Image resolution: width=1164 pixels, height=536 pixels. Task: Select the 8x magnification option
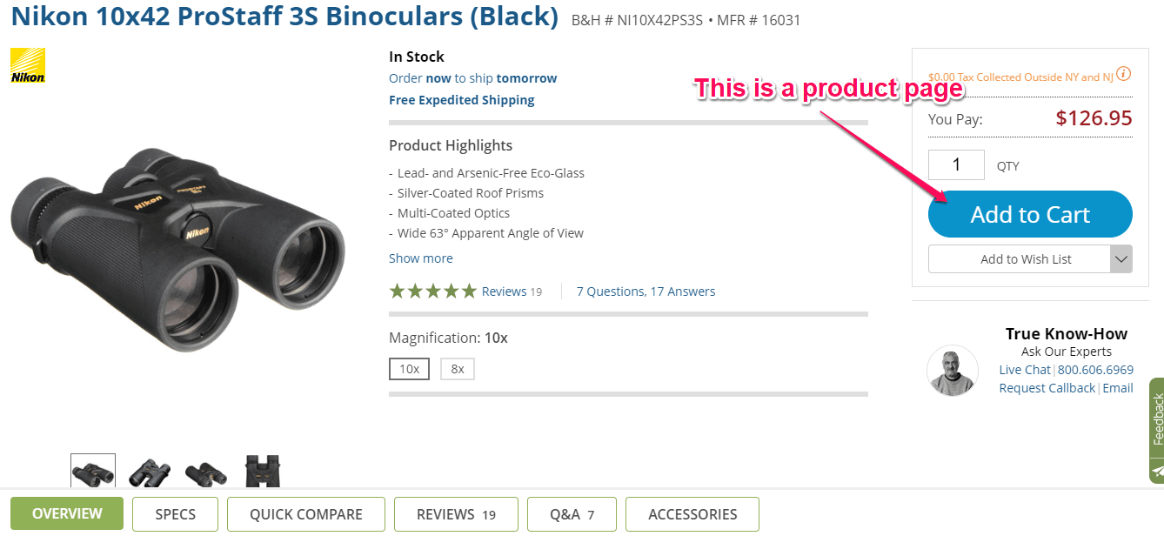pyautogui.click(x=457, y=368)
